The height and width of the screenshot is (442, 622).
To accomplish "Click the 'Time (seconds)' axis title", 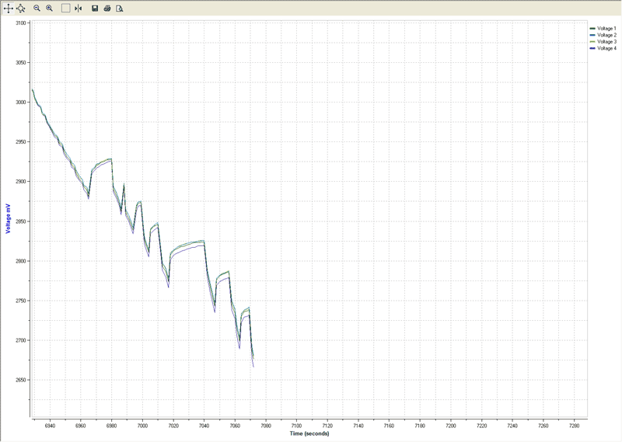I will coord(309,433).
